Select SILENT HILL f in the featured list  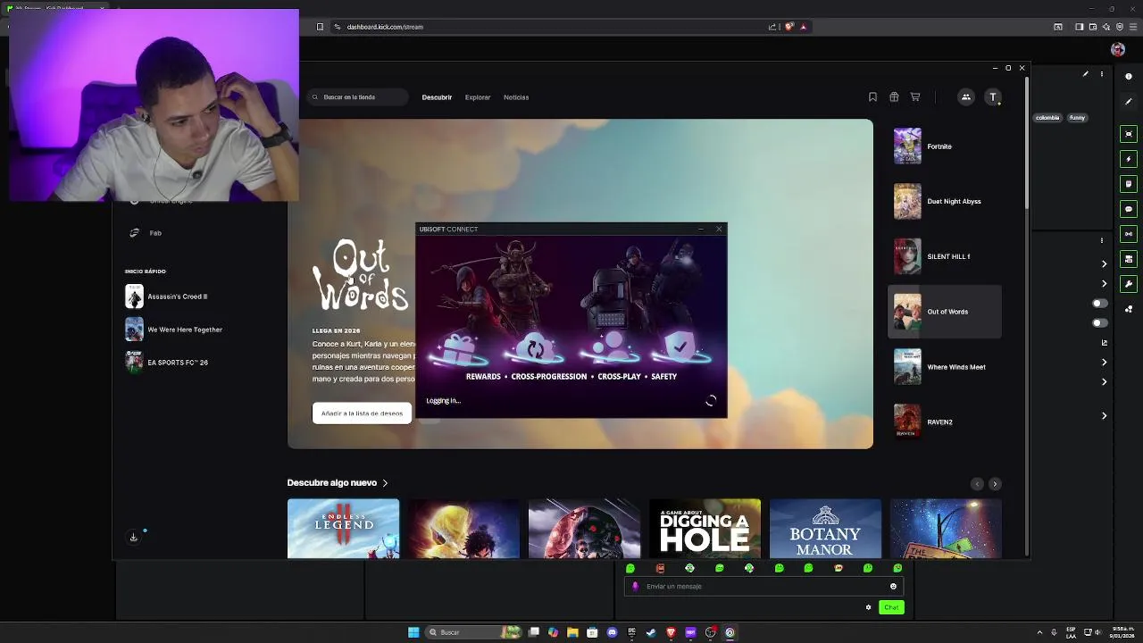pyautogui.click(x=945, y=257)
